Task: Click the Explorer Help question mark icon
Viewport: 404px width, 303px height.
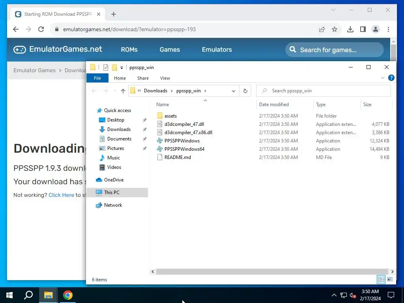Action: click(391, 78)
